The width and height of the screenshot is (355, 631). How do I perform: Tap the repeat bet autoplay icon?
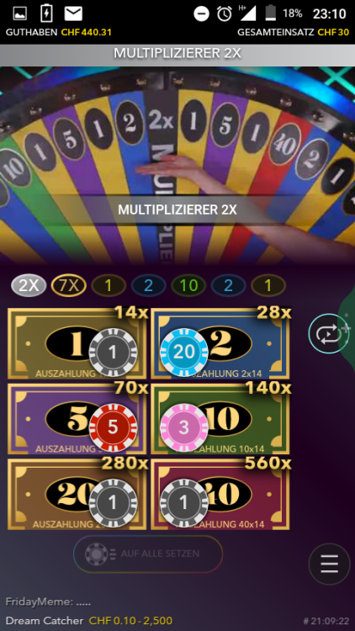(x=329, y=334)
